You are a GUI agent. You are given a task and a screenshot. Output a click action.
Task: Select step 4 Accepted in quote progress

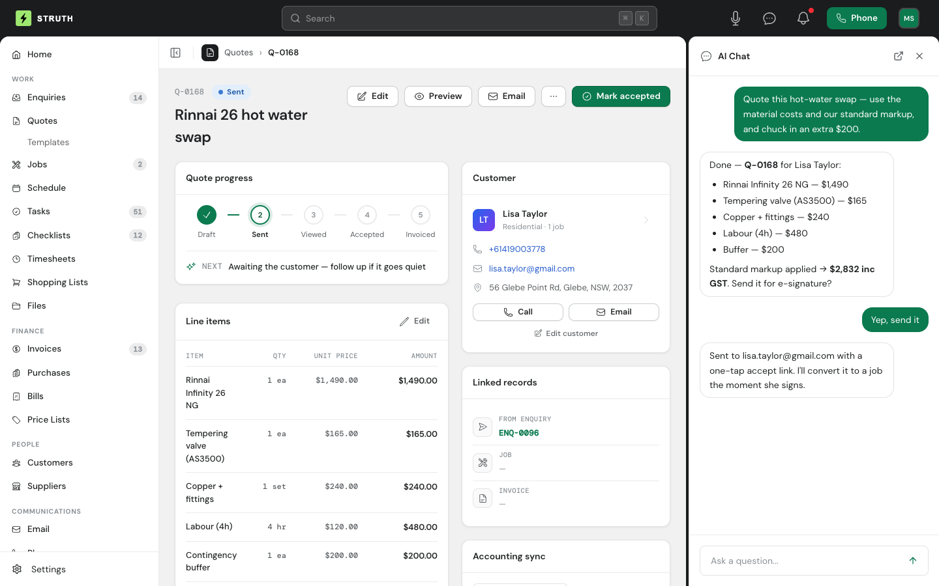367,215
